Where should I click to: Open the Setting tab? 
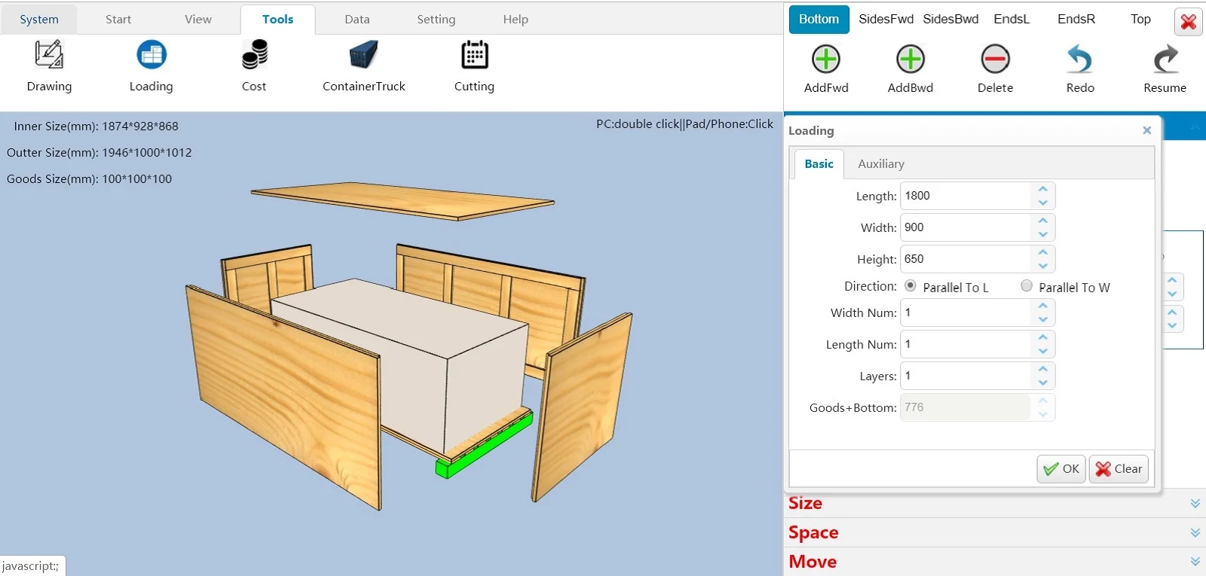click(436, 20)
